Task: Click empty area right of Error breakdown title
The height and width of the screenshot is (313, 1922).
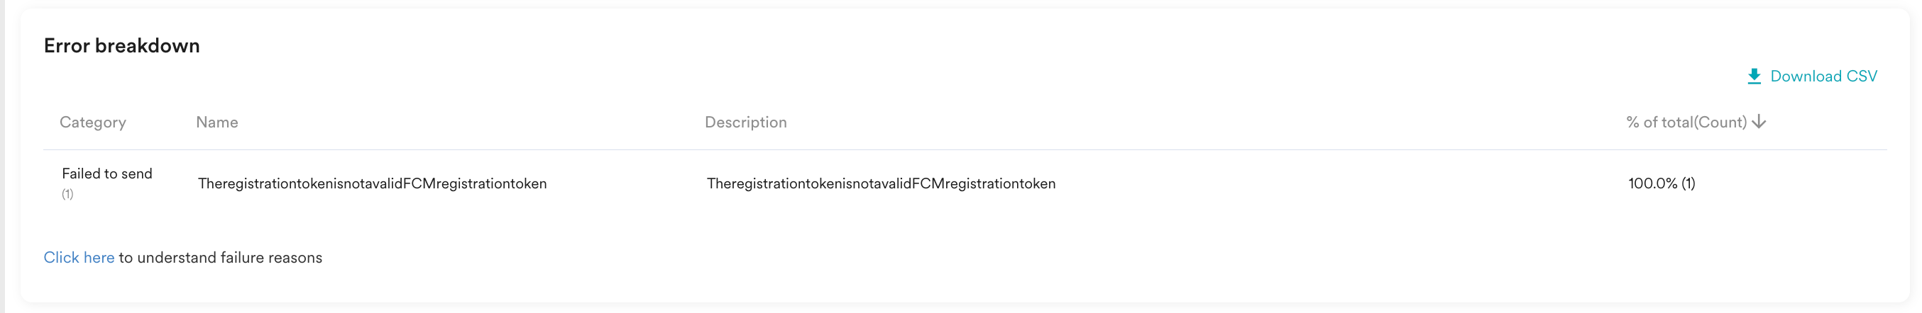Action: (895, 46)
